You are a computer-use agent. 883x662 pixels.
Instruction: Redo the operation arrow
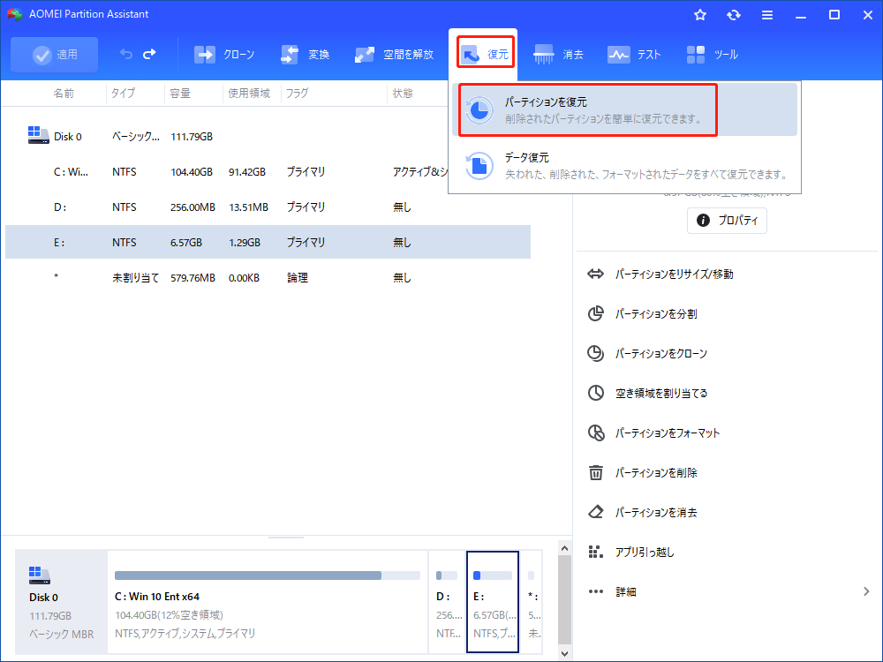pos(149,54)
